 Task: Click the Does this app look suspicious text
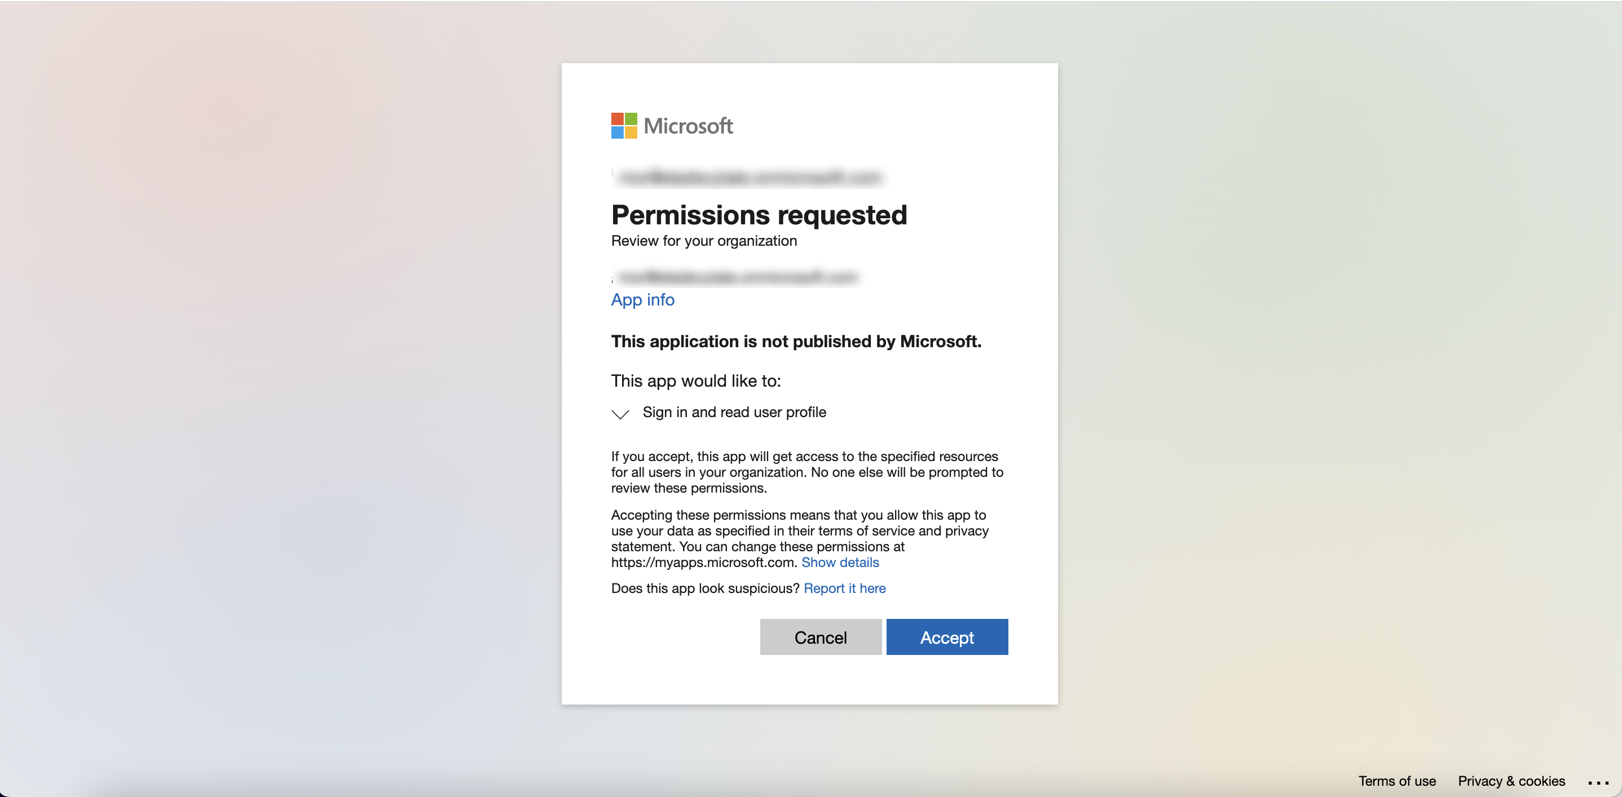(705, 588)
